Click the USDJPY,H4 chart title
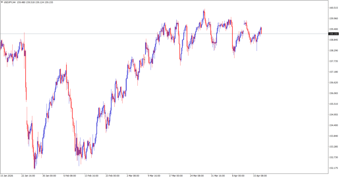 [x=10, y=2]
